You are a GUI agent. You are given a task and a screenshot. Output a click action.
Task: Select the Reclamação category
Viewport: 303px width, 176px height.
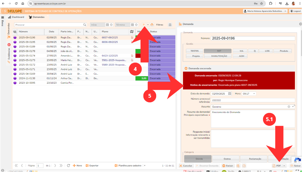click(254, 159)
